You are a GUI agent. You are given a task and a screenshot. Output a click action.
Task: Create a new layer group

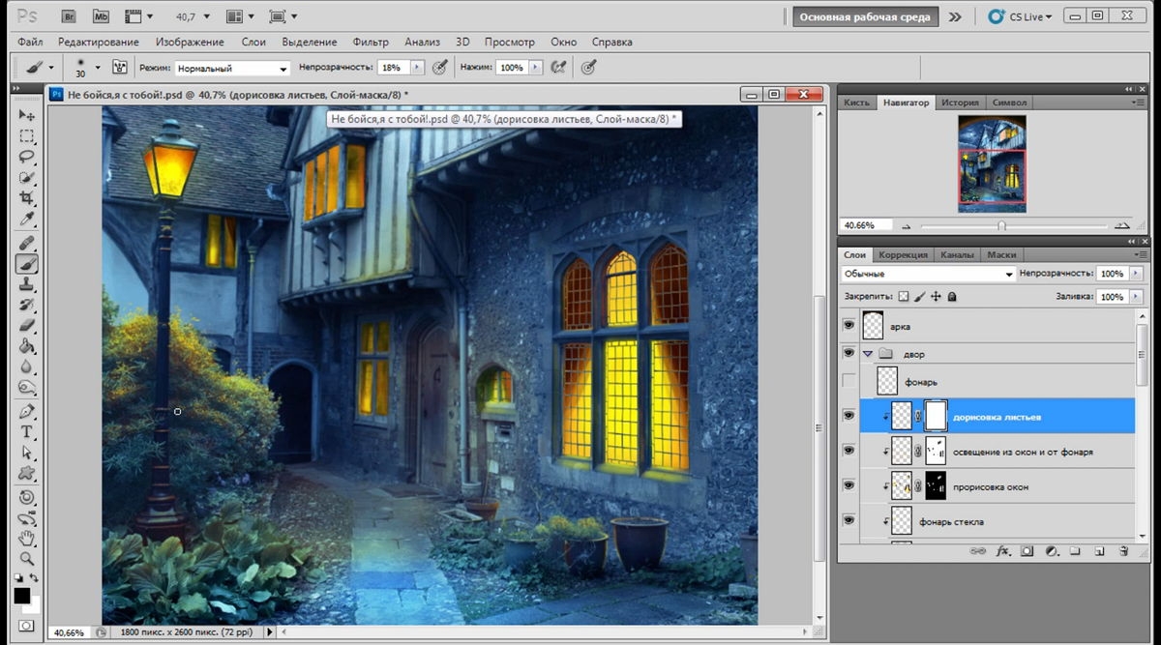click(1075, 551)
